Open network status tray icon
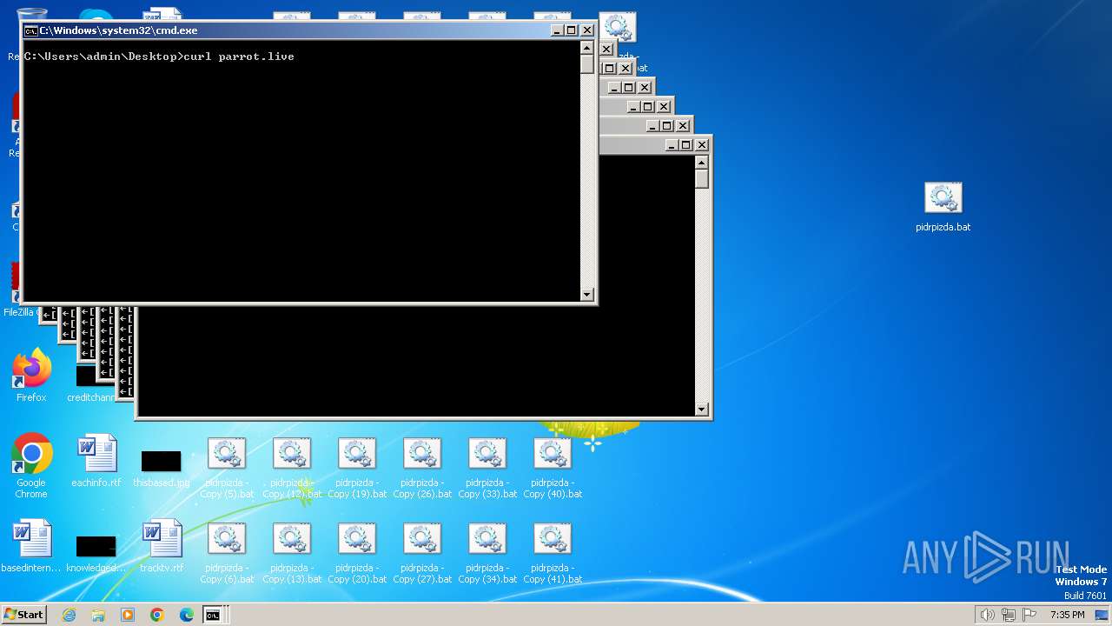 click(x=1009, y=615)
